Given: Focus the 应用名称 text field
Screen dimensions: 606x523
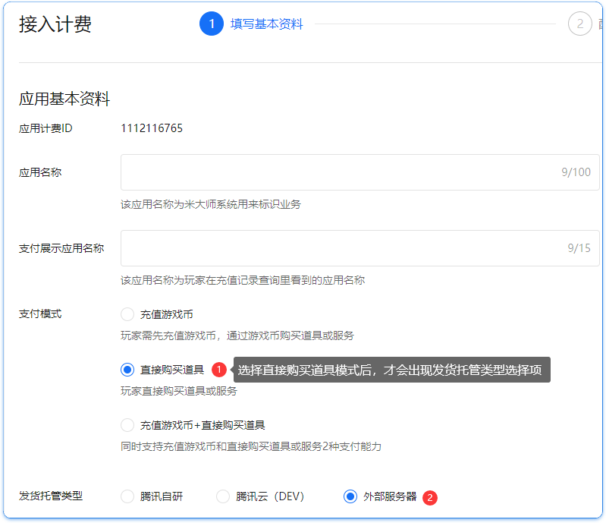Looking at the screenshot, I should point(334,172).
